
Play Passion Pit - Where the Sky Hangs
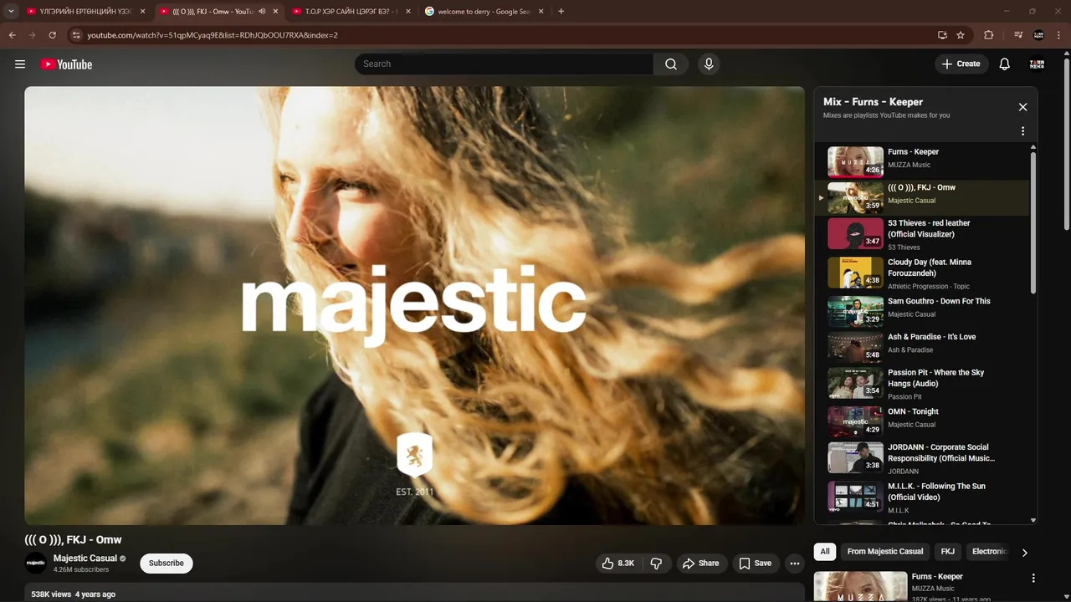[x=921, y=385]
